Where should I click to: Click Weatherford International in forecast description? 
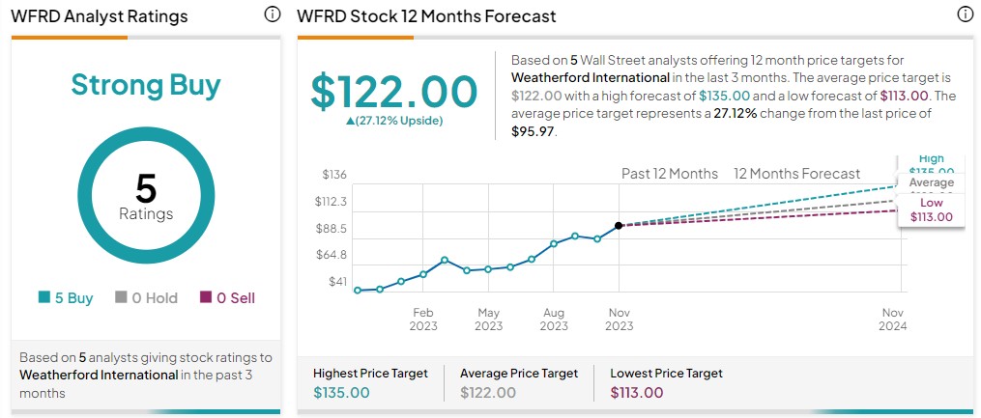(590, 78)
